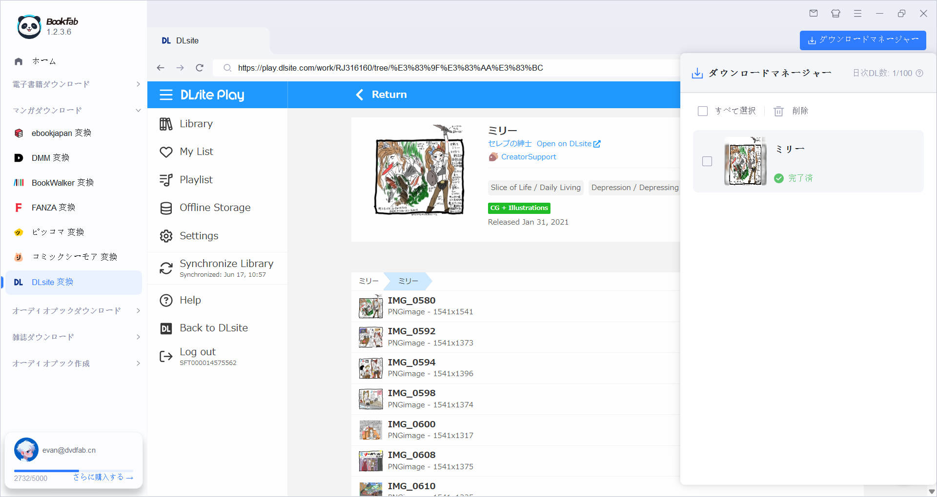Screen dimensions: 937x497
Task: Click the browser back arrow
Action: coord(161,68)
